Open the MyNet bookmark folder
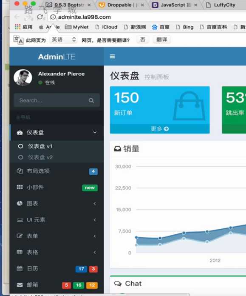This screenshot has width=246, height=296. [x=76, y=27]
